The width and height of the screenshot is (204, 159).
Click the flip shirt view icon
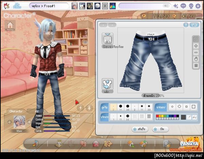click(107, 84)
